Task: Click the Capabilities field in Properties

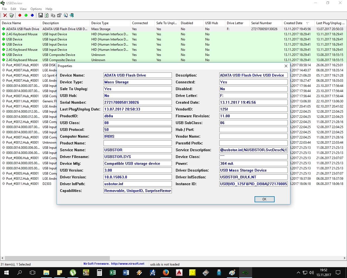Action: point(138,191)
